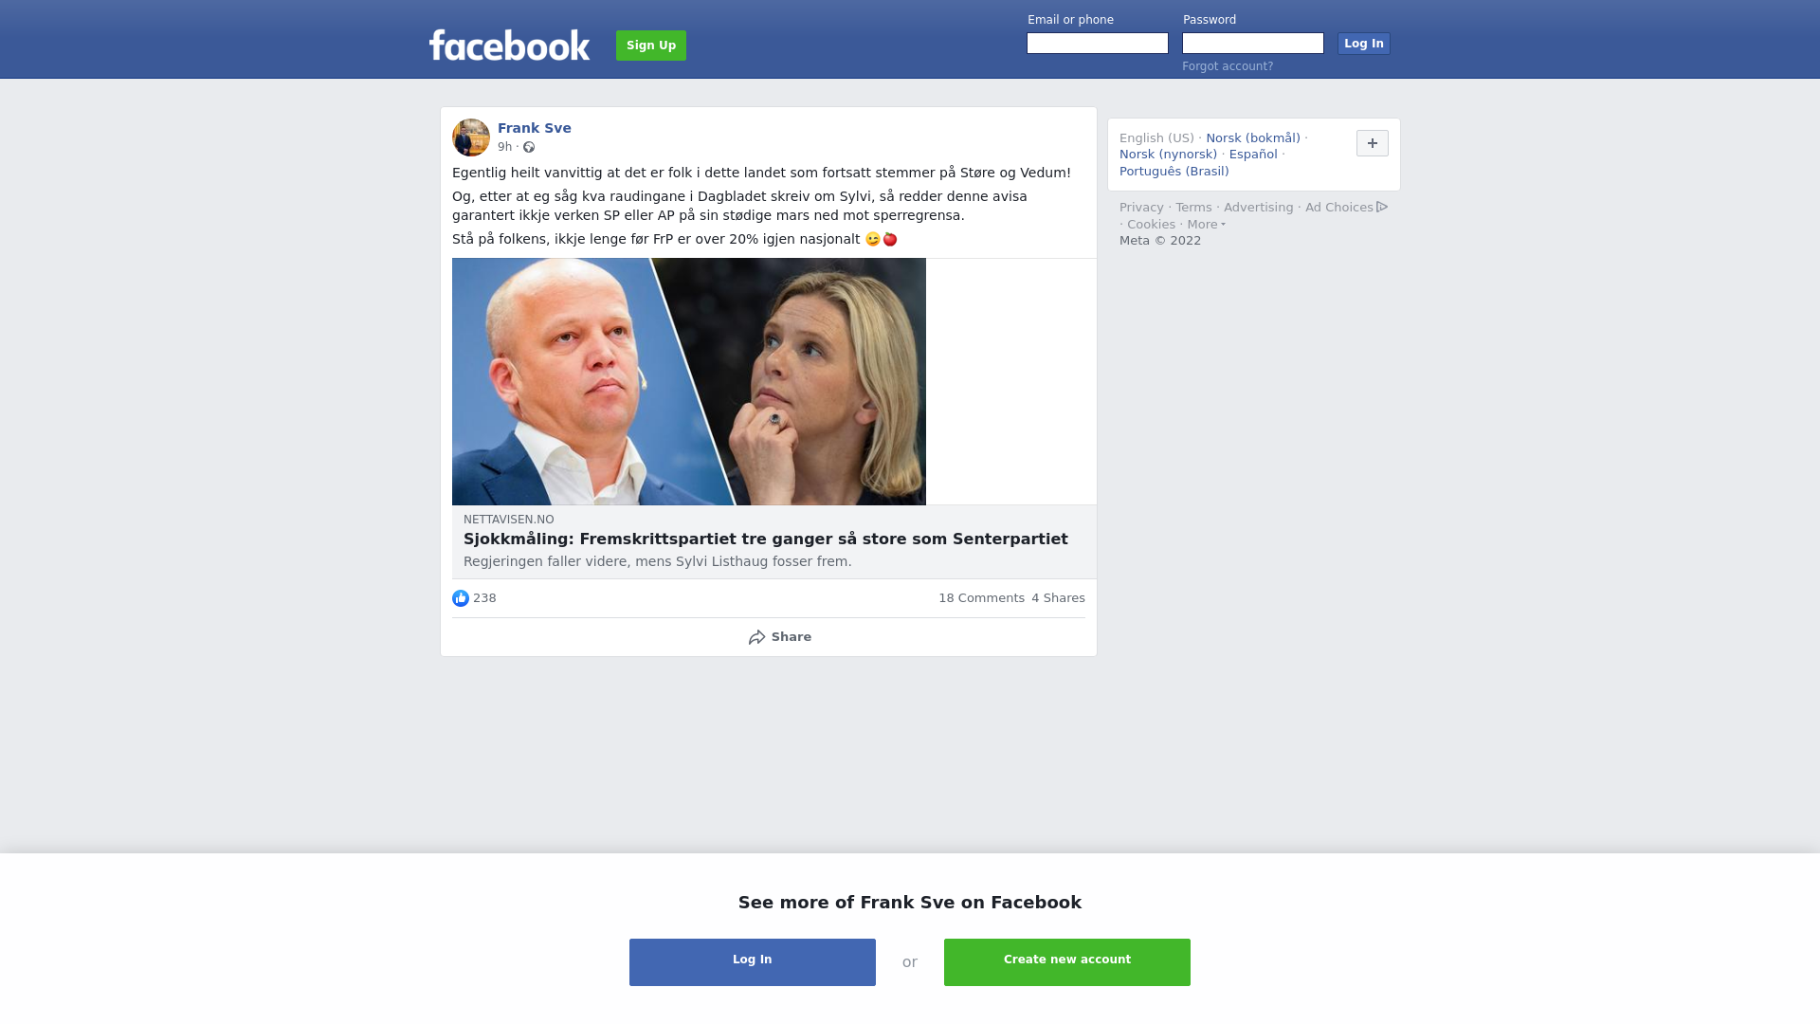1820x1024 pixels.
Task: Click the large blue Log In button
Action: tap(753, 962)
